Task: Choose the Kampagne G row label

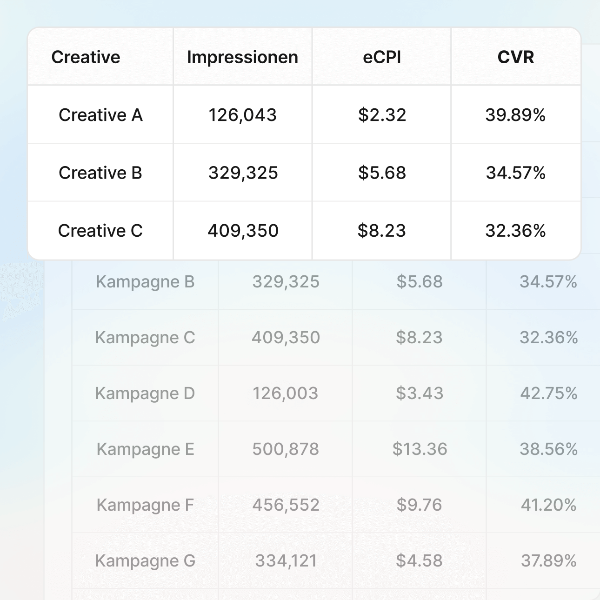Action: click(145, 561)
